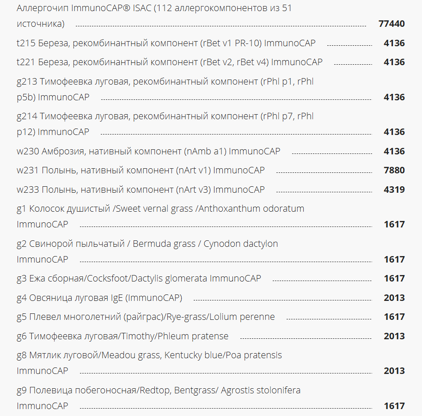Click the 4319 price value
The width and height of the screenshot is (422, 416).
click(394, 190)
